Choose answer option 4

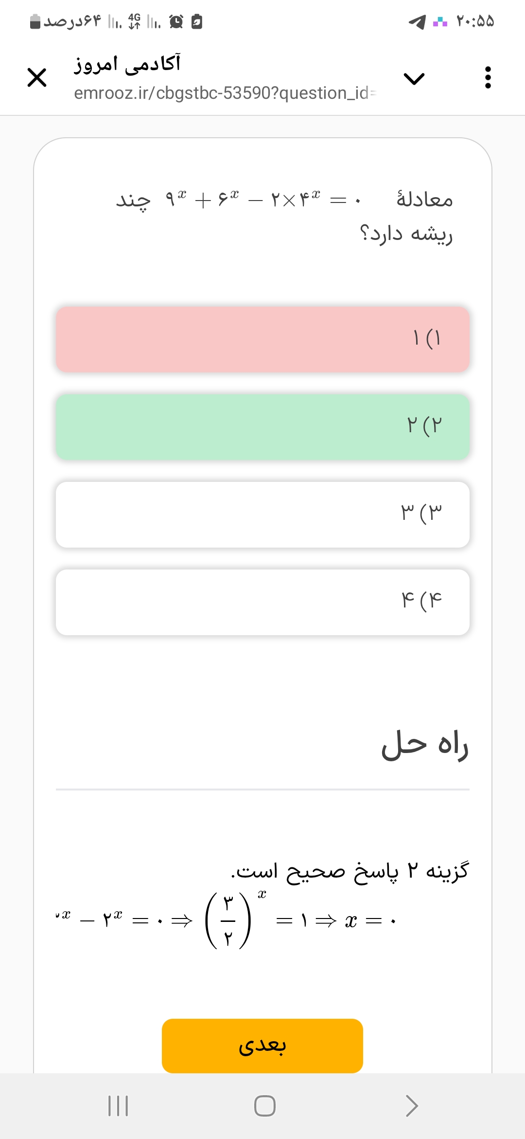point(262,602)
